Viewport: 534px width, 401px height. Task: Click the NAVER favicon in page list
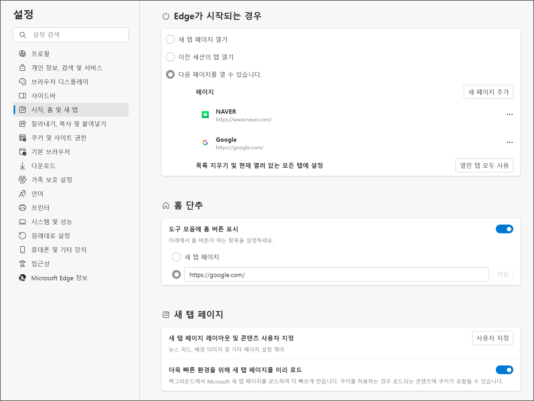[205, 115]
